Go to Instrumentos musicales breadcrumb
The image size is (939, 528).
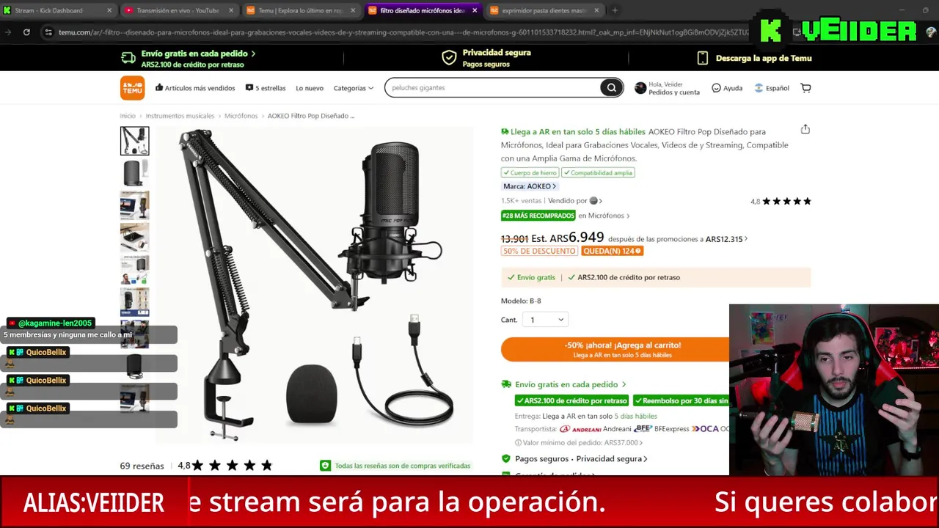point(180,116)
